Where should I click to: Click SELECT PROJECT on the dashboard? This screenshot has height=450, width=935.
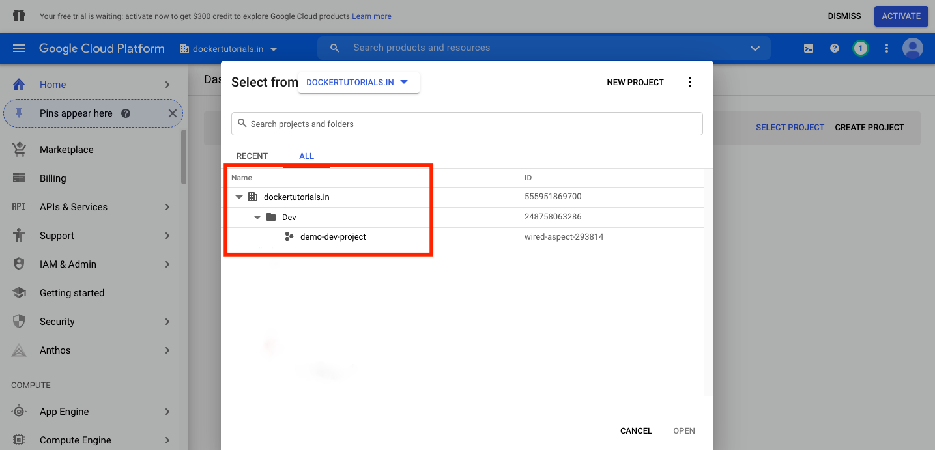click(790, 128)
